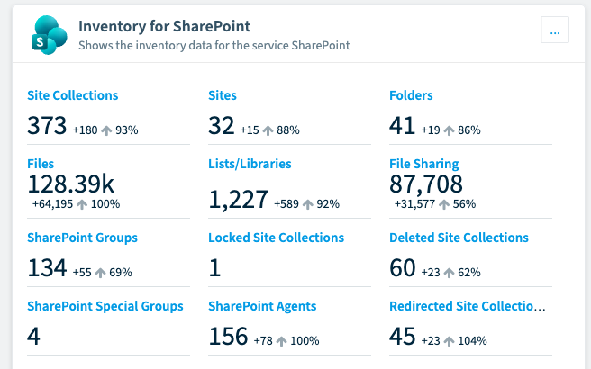
Task: Open the truncated Redirected Site Collectio… link
Action: pyautogui.click(x=468, y=306)
